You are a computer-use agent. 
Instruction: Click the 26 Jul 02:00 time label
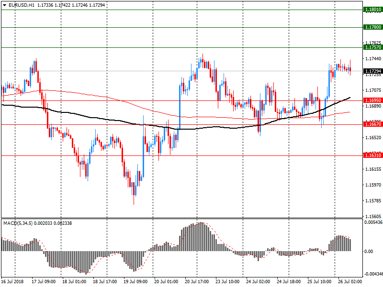[350, 282]
